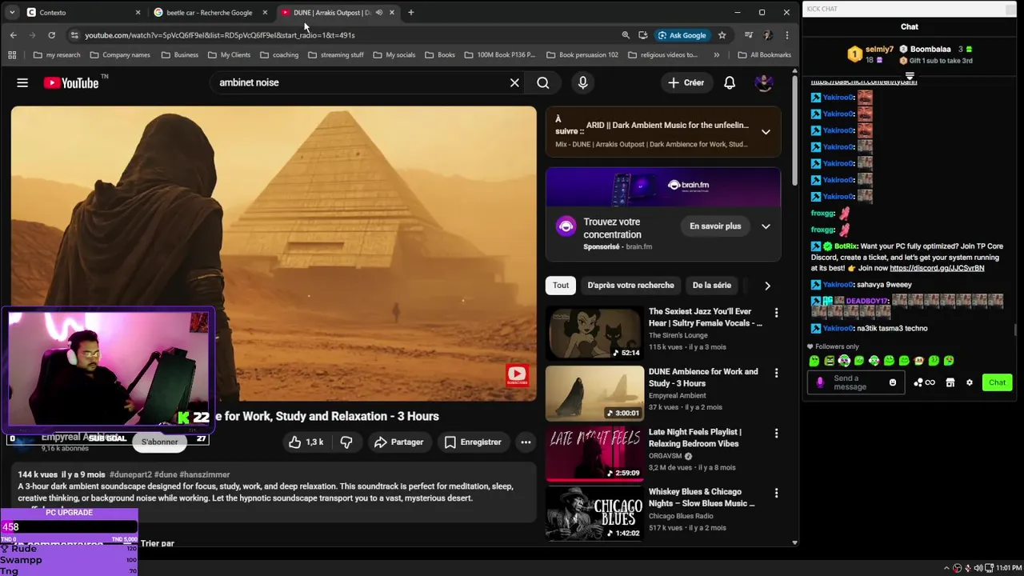The image size is (1024, 576).
Task: Show hidden bookmarks with double chevron
Action: 716,55
